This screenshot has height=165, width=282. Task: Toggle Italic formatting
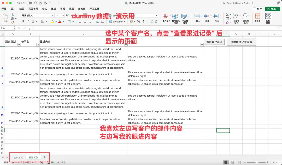click(x=28, y=21)
